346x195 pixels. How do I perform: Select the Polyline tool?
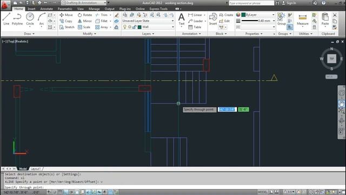[17, 19]
